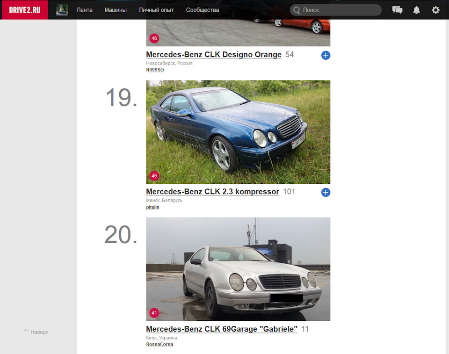Screen dimensions: 449x354
Task: Subscribe using the plus button beside CLK Designo Orange
Action: pos(326,55)
